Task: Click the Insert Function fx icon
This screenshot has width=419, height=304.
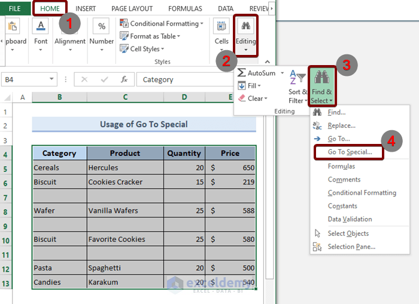Action: [x=124, y=79]
